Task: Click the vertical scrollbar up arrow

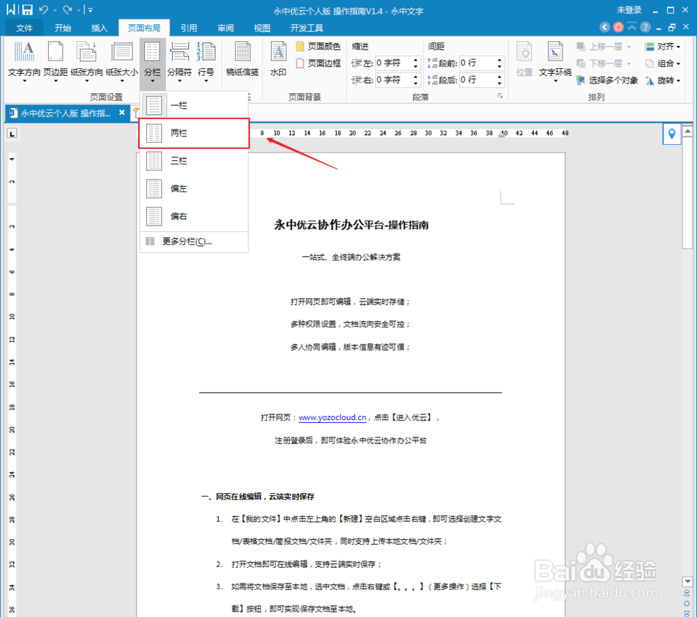Action: 687,131
